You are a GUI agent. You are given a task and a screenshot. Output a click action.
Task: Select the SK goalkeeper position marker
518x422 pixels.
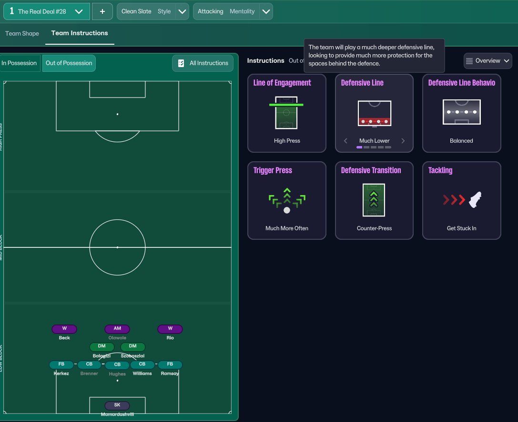click(117, 405)
